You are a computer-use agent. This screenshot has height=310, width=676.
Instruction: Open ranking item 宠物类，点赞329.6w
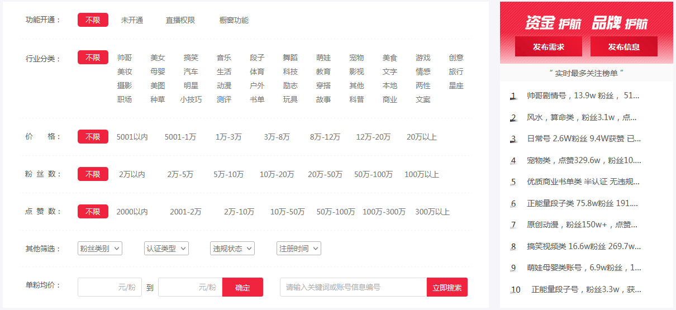tap(584, 160)
